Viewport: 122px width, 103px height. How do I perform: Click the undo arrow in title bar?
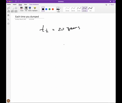(16, 2)
